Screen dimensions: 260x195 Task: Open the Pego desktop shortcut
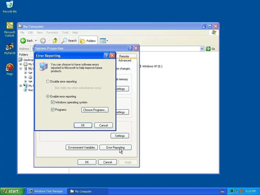pyautogui.click(x=10, y=69)
